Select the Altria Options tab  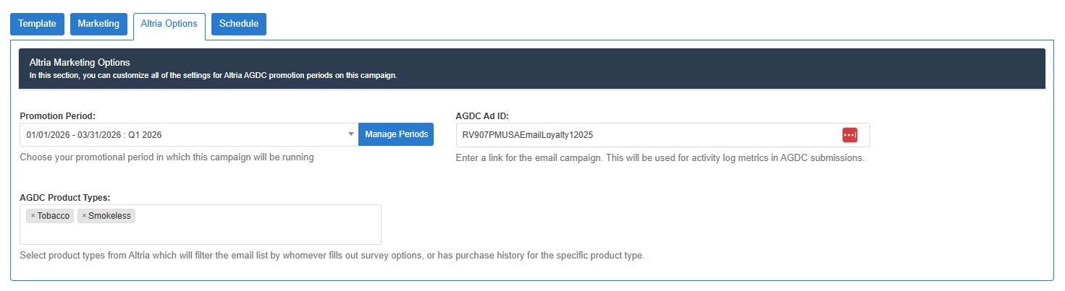coord(169,24)
